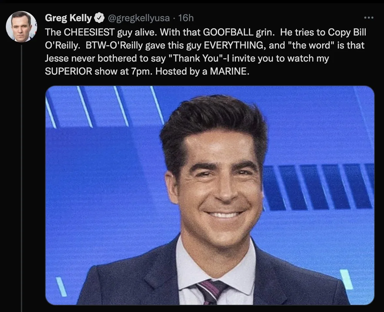This screenshot has width=384, height=312.
Task: Click the word SUPERIOR in the tweet
Action: (x=68, y=71)
